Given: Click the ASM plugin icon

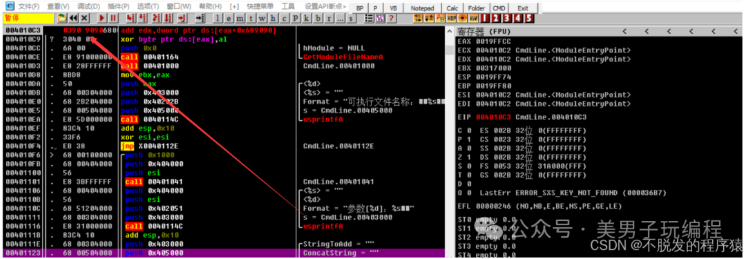Looking at the screenshot, I should (473, 18).
